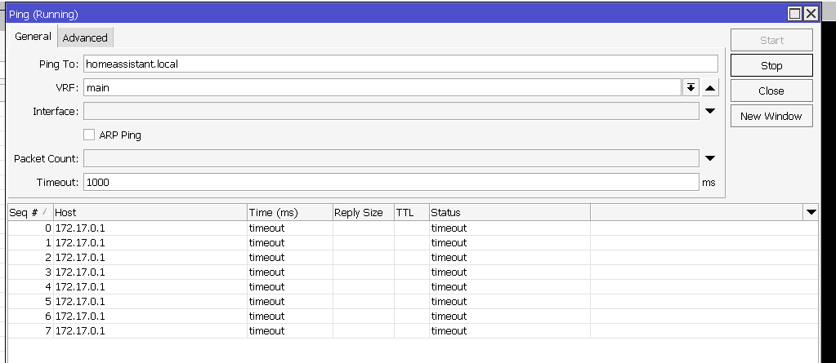Collapse the VRF field with up arrow

tap(710, 87)
